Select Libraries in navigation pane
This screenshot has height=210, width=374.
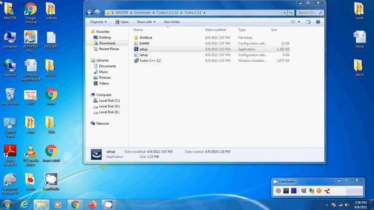(x=102, y=61)
